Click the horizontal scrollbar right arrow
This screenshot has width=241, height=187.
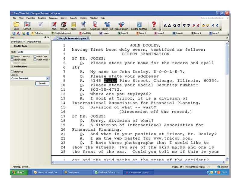(224, 162)
